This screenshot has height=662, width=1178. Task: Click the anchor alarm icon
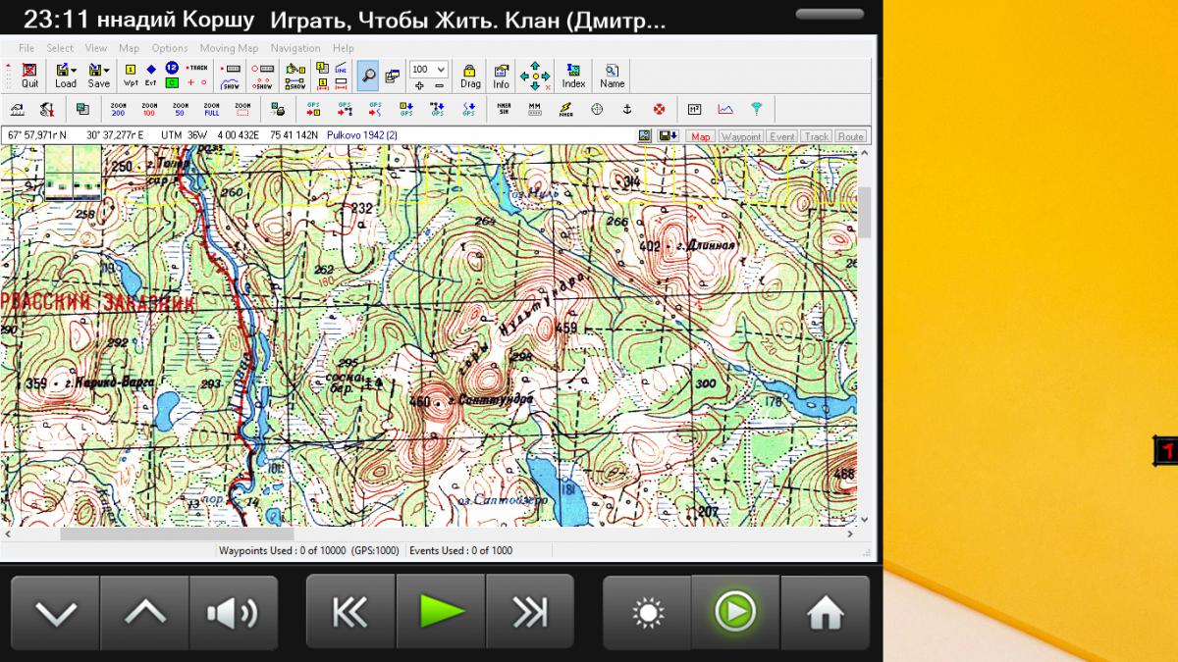click(627, 109)
